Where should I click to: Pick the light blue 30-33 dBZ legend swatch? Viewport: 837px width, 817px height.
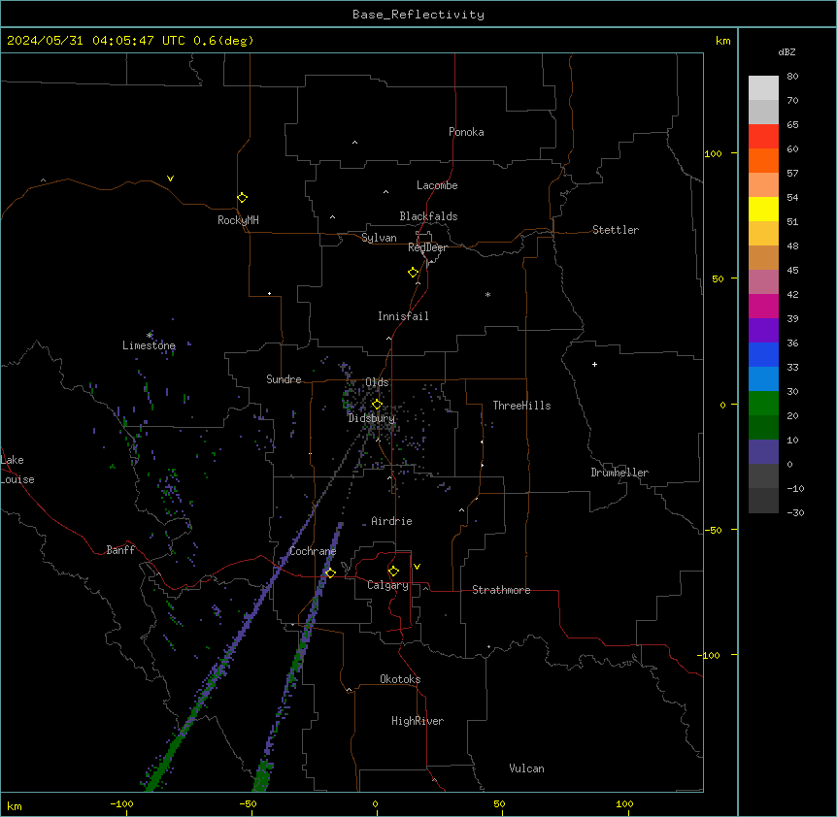[763, 379]
